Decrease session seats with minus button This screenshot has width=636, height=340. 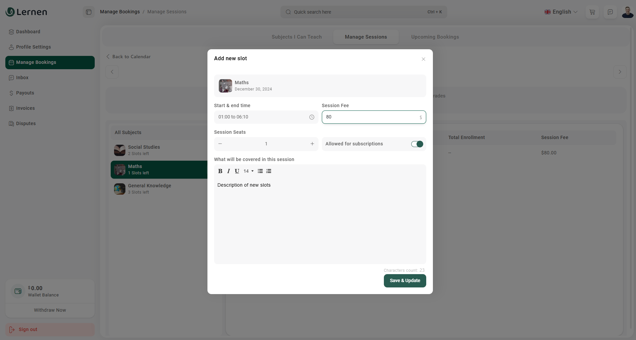pyautogui.click(x=220, y=144)
